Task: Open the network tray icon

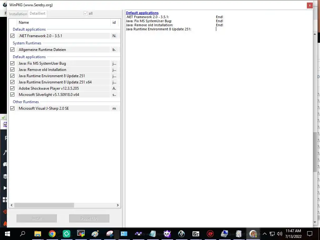Action: pyautogui.click(x=272, y=234)
